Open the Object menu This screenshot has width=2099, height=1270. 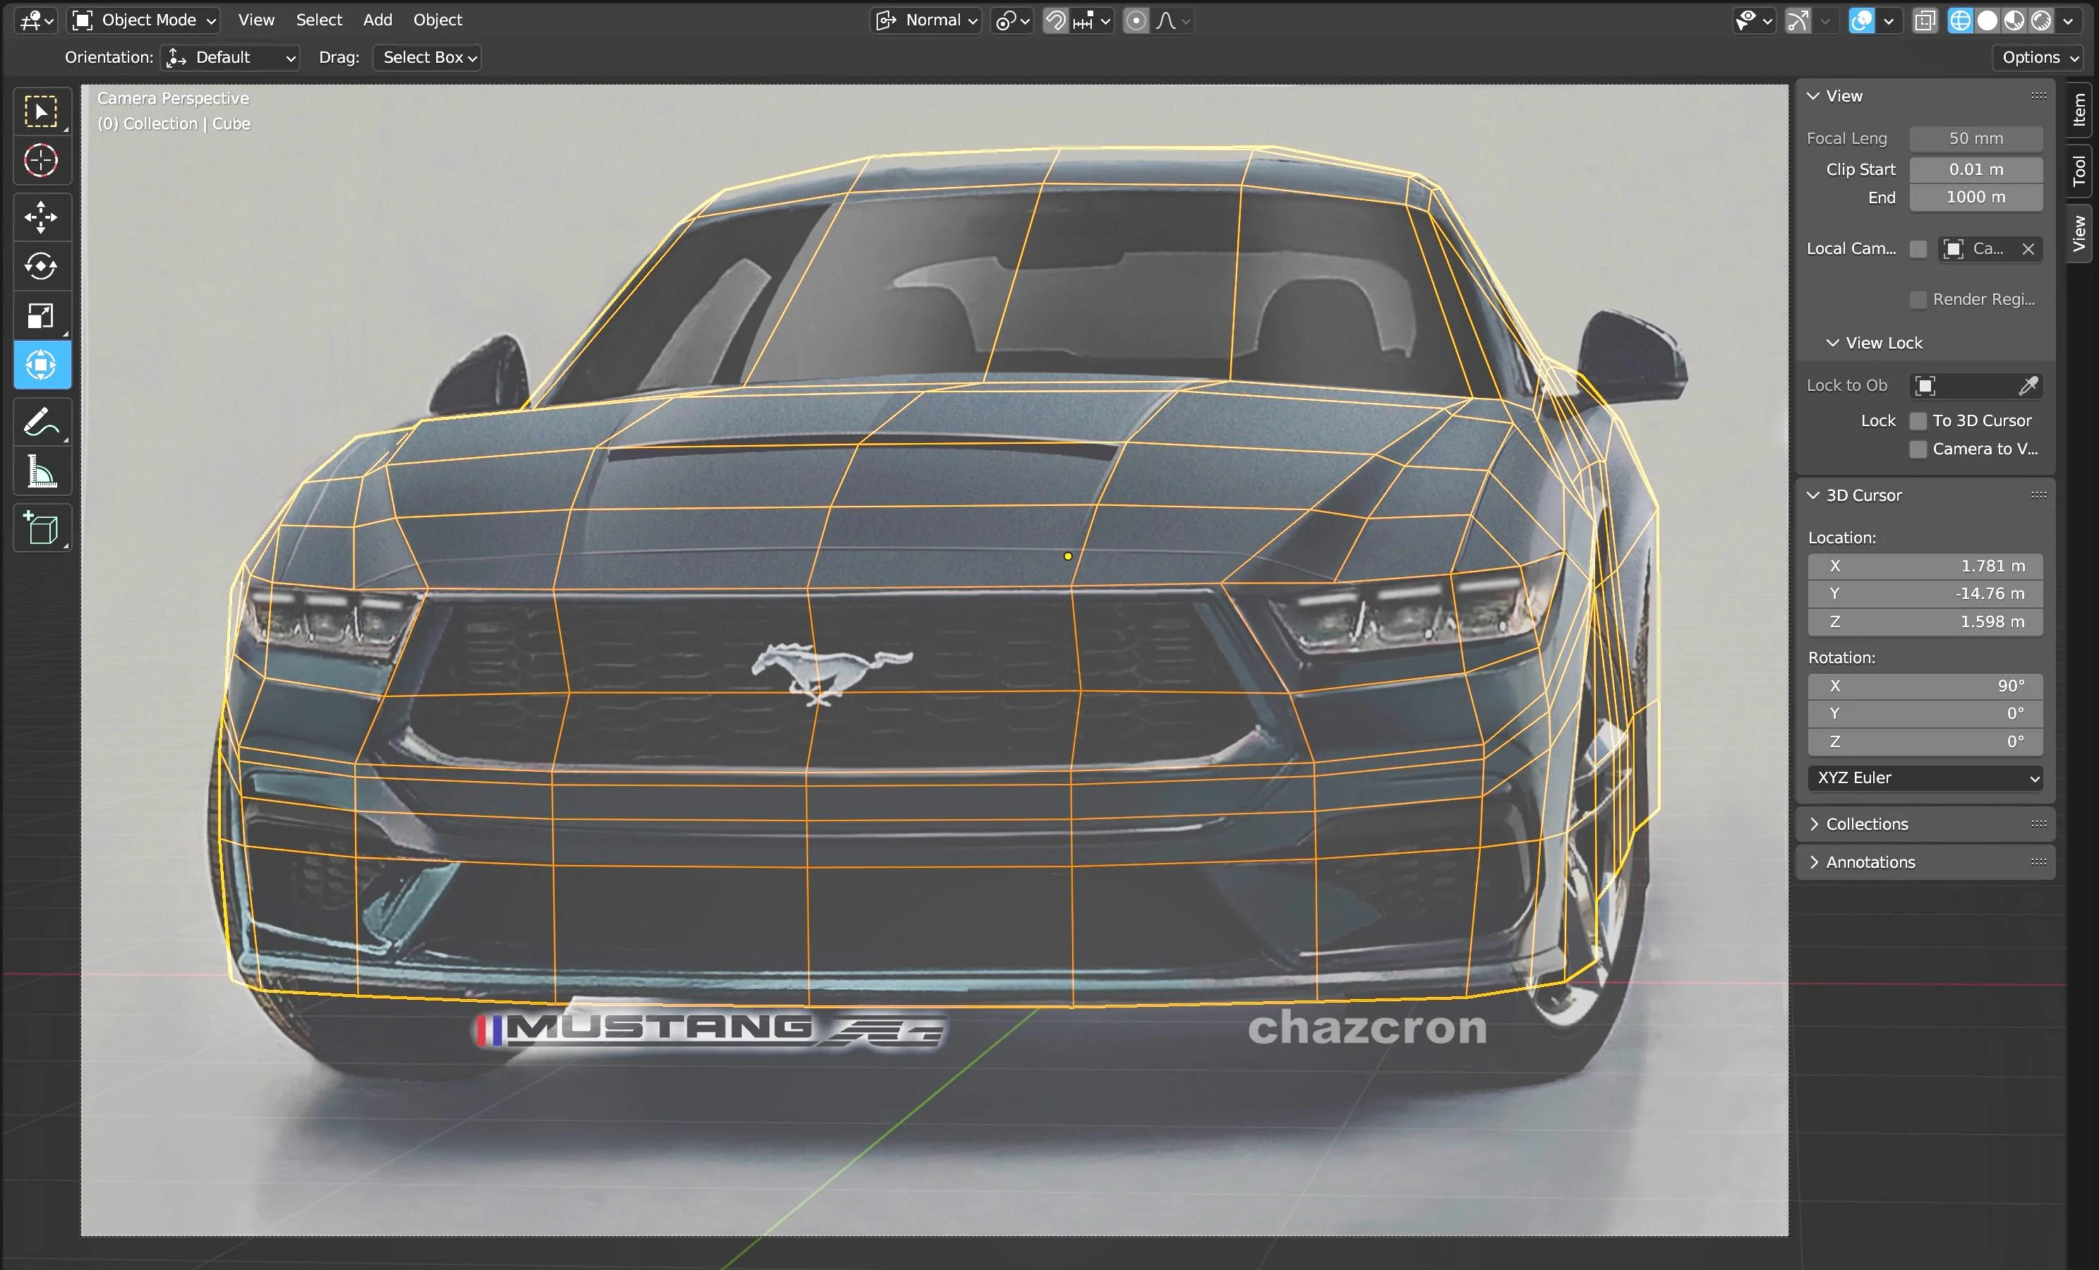tap(437, 20)
